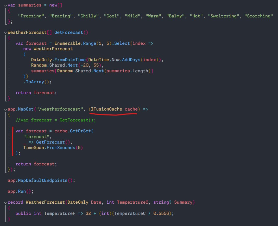This screenshot has height=226, width=278.
Task: Click the "Balmy" string literal
Action: tap(175, 16)
